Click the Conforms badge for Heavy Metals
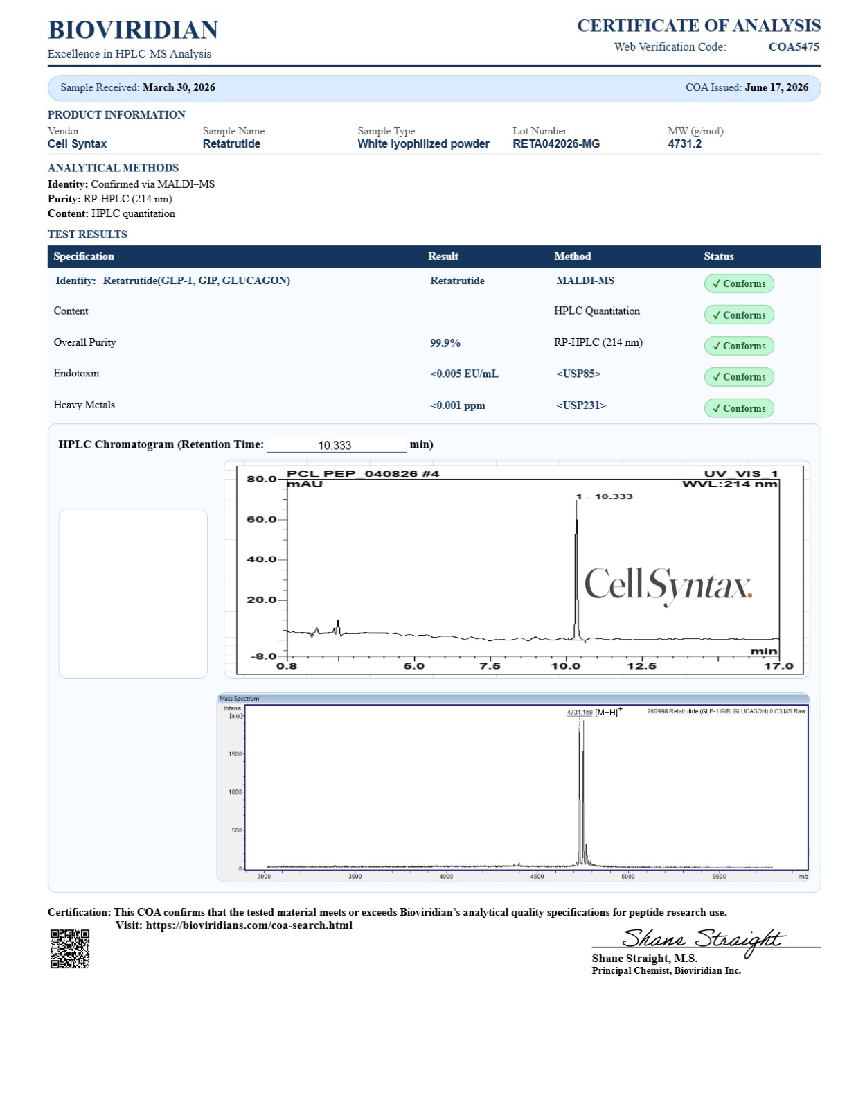Viewport: 856px width, 1109px height. click(x=739, y=408)
